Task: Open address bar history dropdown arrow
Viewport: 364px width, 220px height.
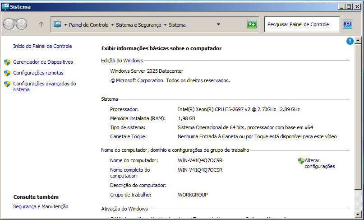Action: pyautogui.click(x=218, y=24)
